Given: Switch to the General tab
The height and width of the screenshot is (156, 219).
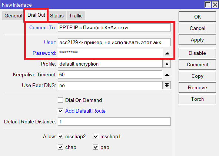Looking at the screenshot, I should click(x=13, y=16).
